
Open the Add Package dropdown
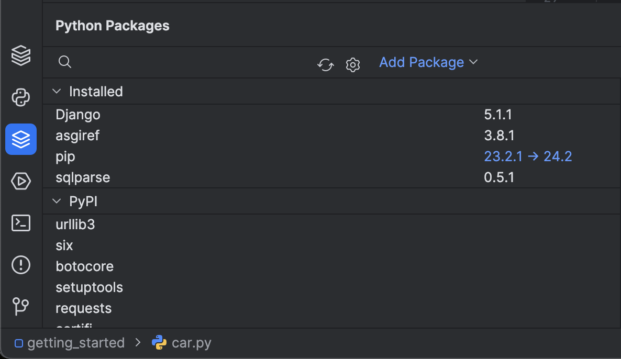(428, 62)
